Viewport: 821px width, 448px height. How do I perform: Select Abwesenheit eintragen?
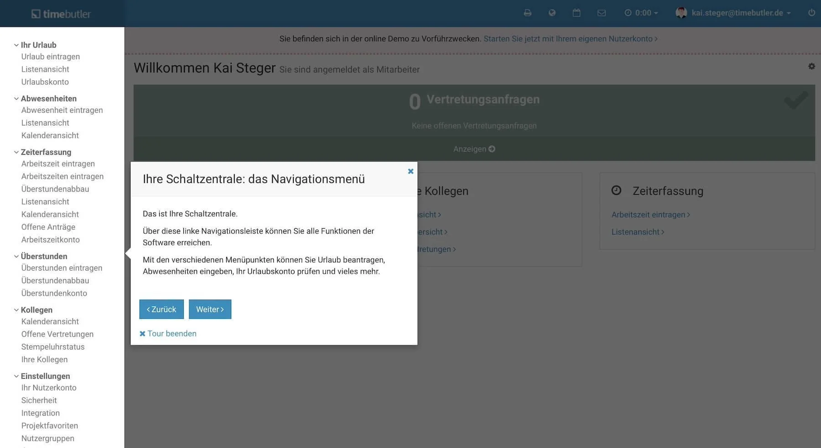point(62,110)
